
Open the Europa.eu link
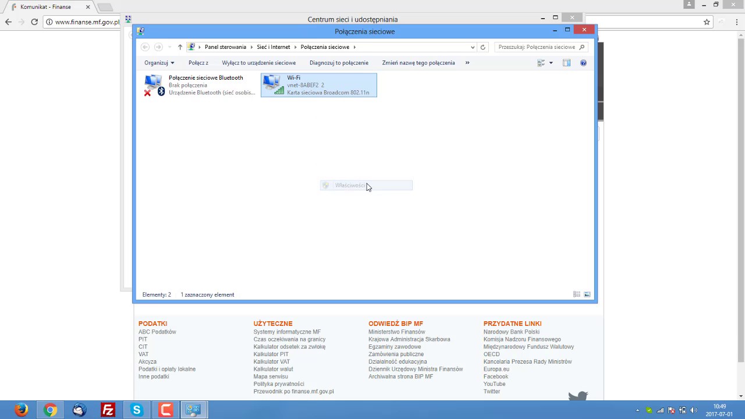pyautogui.click(x=496, y=369)
